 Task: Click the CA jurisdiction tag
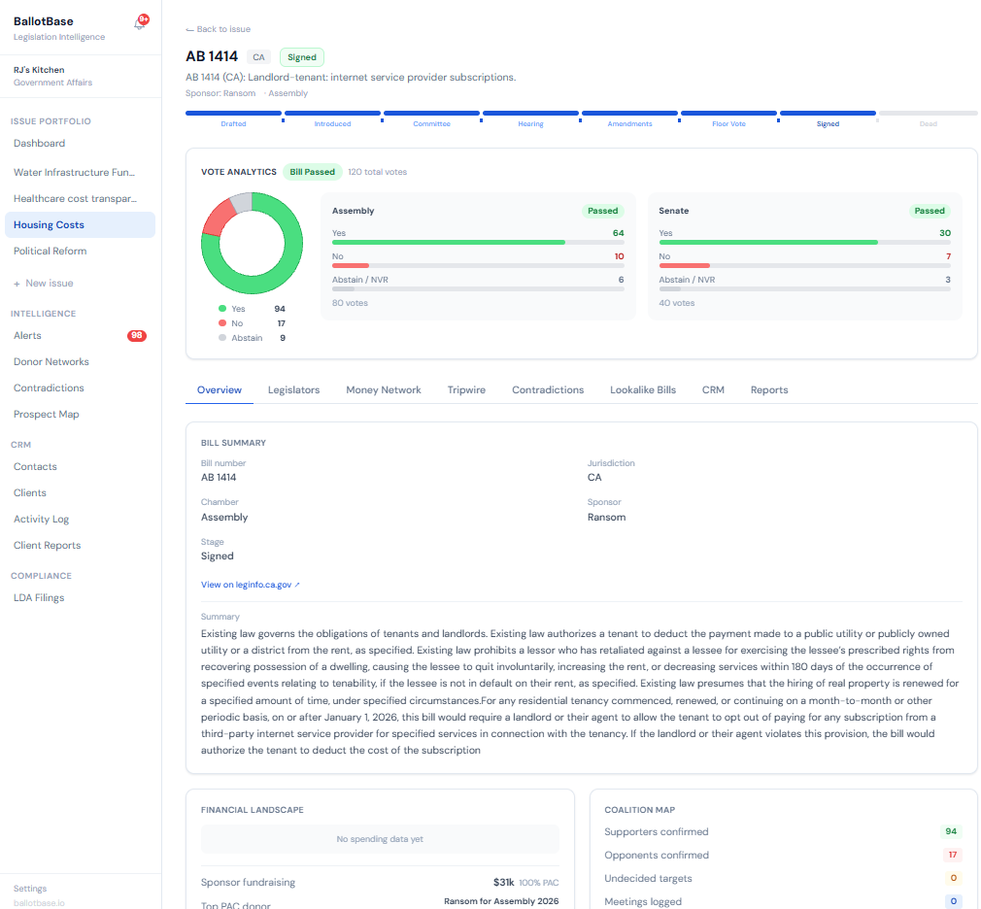pyautogui.click(x=258, y=57)
